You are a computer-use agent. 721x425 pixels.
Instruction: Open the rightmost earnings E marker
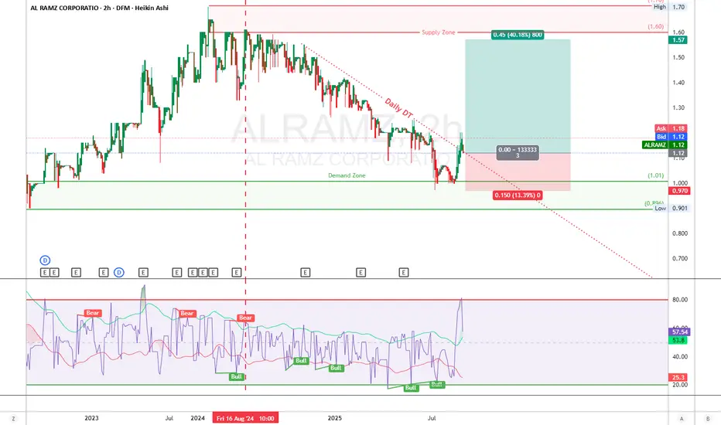click(403, 273)
